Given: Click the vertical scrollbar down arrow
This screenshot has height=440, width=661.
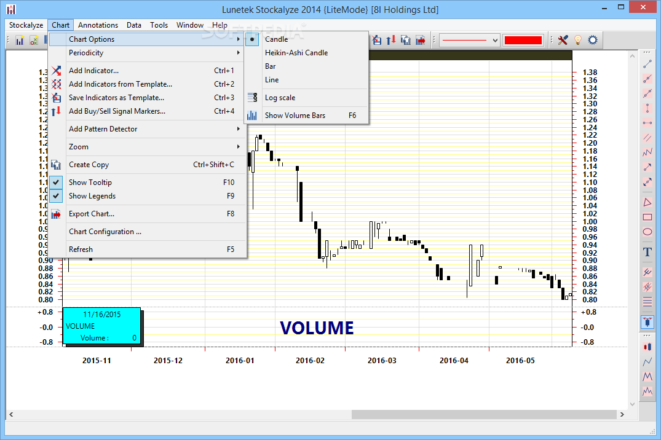Looking at the screenshot, I should [x=632, y=404].
